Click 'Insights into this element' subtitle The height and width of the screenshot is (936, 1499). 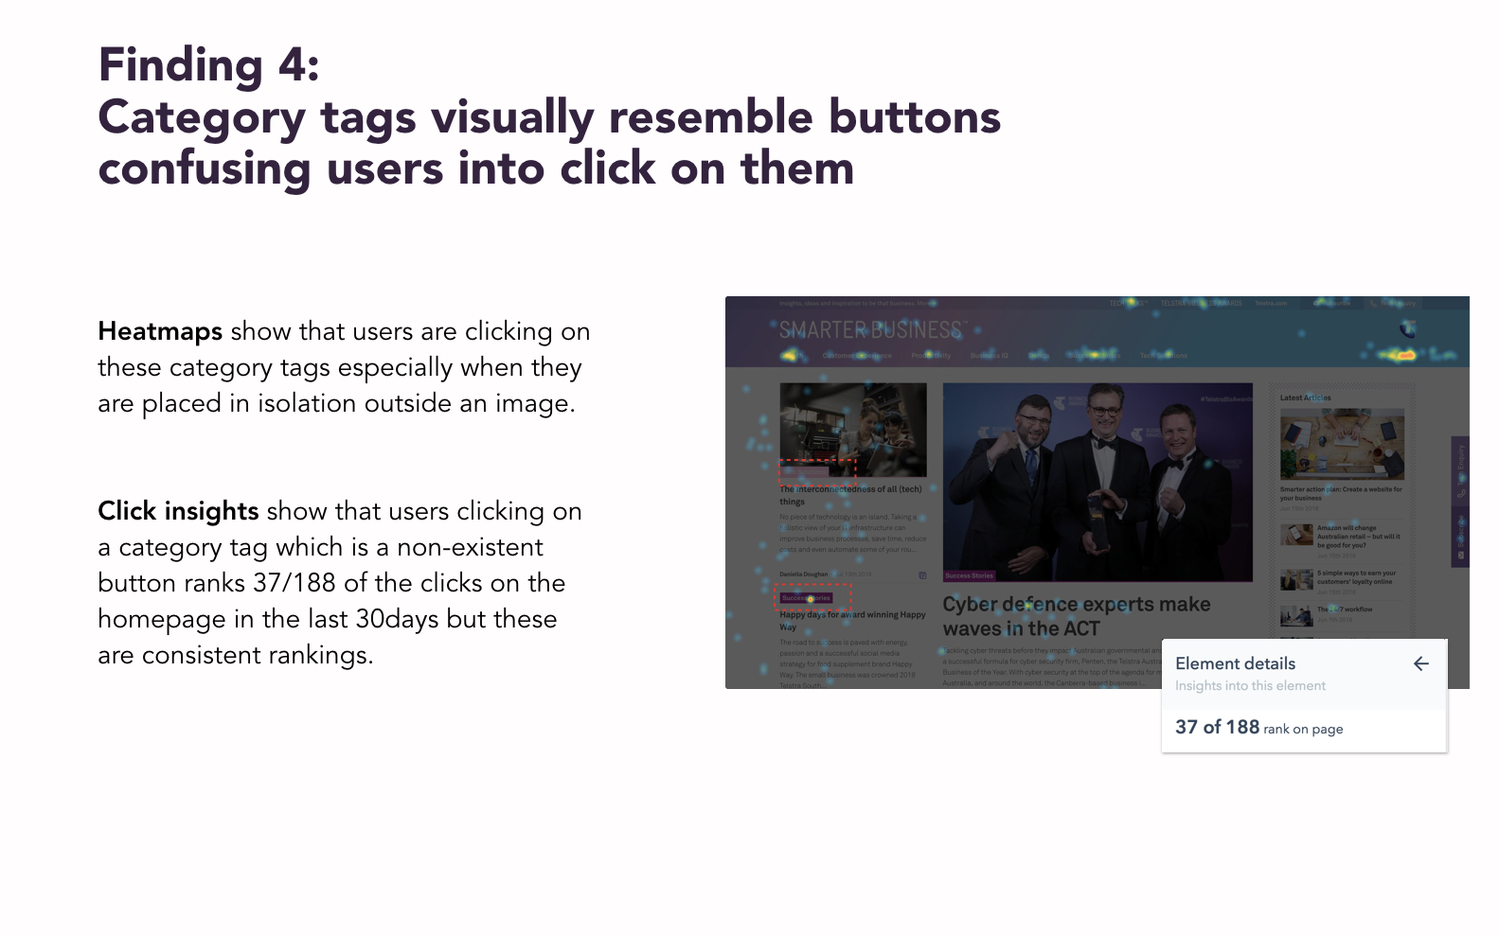click(x=1250, y=686)
